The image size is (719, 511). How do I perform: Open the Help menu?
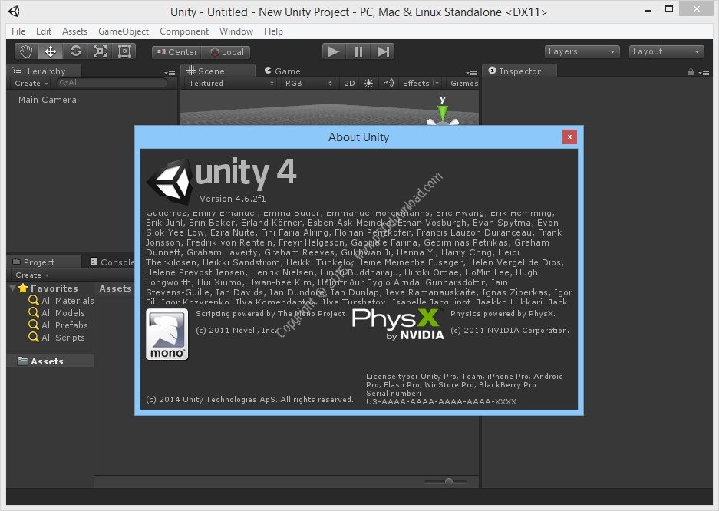click(x=273, y=31)
